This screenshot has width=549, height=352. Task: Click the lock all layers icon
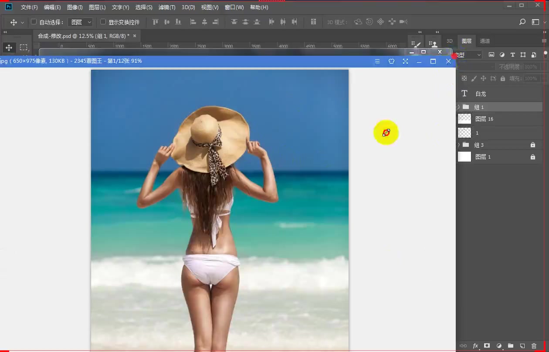coord(503,79)
